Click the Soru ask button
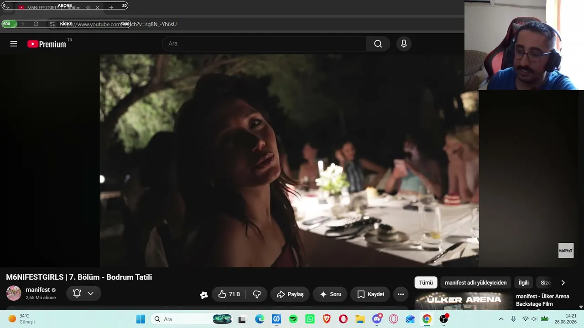 tap(330, 294)
